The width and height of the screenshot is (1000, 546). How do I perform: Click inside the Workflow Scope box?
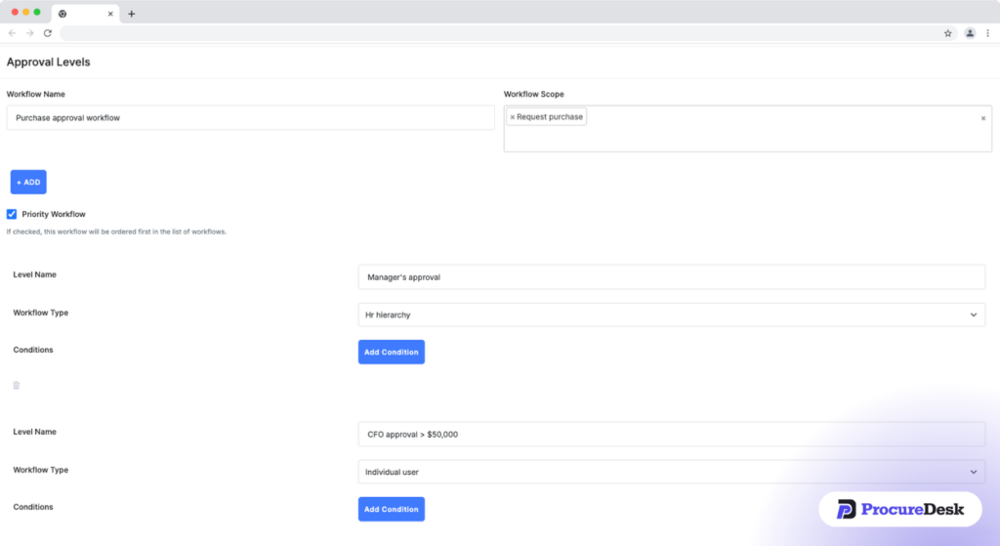[747, 129]
